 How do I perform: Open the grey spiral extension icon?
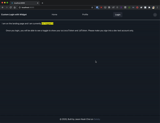coord(109,7)
